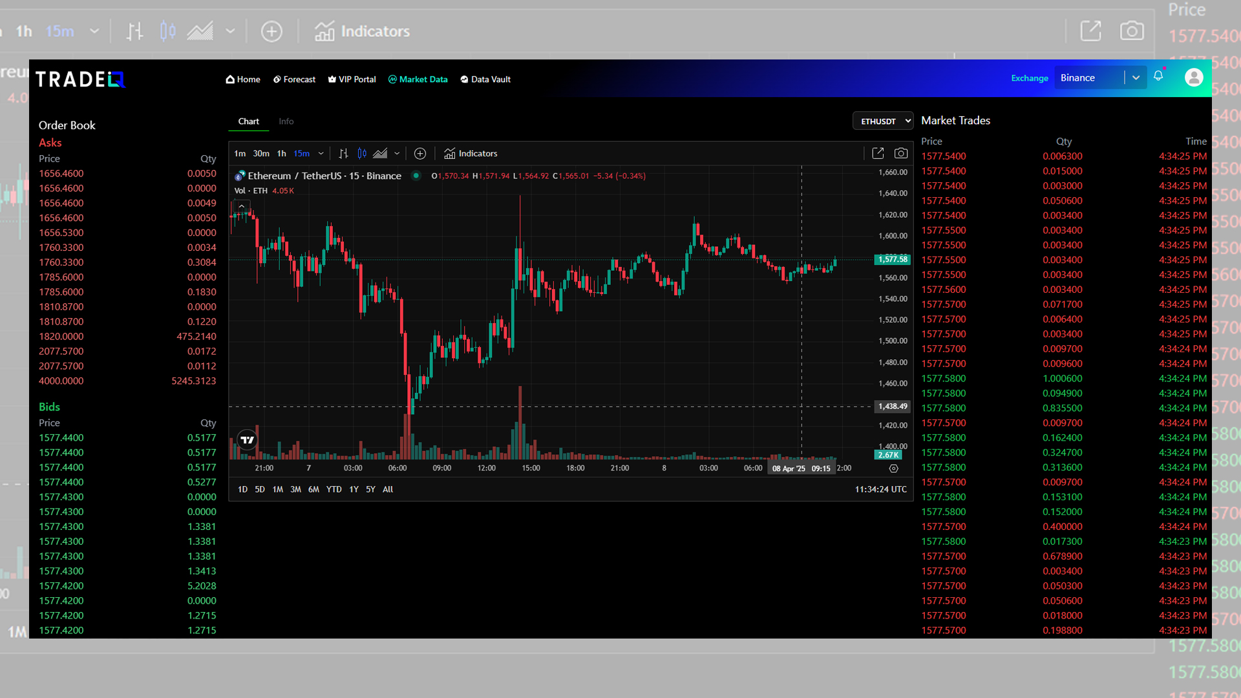Open the Forecast page
Viewport: 1241px width, 698px height.
(x=294, y=79)
